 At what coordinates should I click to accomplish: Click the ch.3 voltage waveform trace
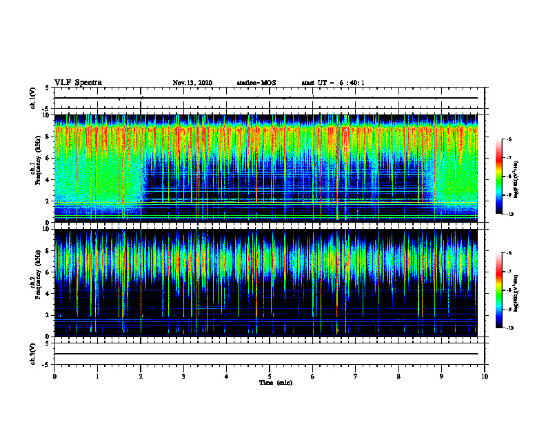[266, 354]
